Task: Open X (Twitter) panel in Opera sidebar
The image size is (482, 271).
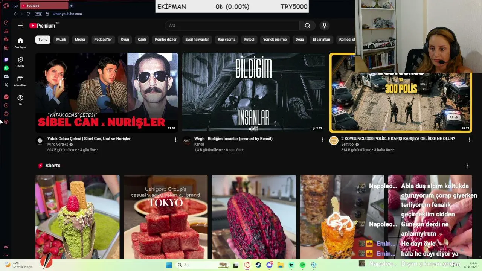Action: coord(6,85)
